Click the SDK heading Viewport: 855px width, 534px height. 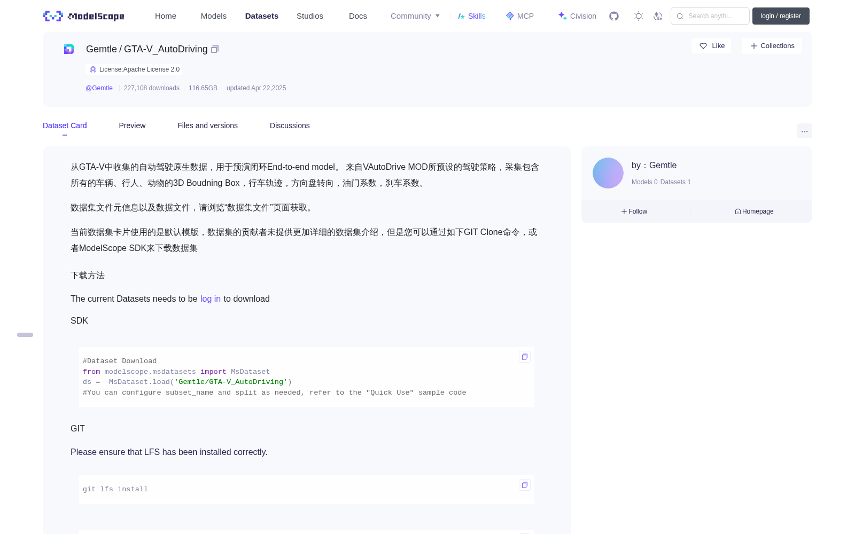[x=79, y=321]
